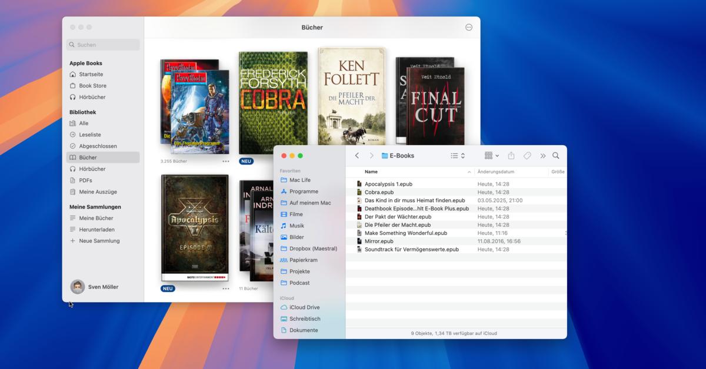This screenshot has height=369, width=706.
Task: Sort Finder files by Größe column
Action: point(558,172)
